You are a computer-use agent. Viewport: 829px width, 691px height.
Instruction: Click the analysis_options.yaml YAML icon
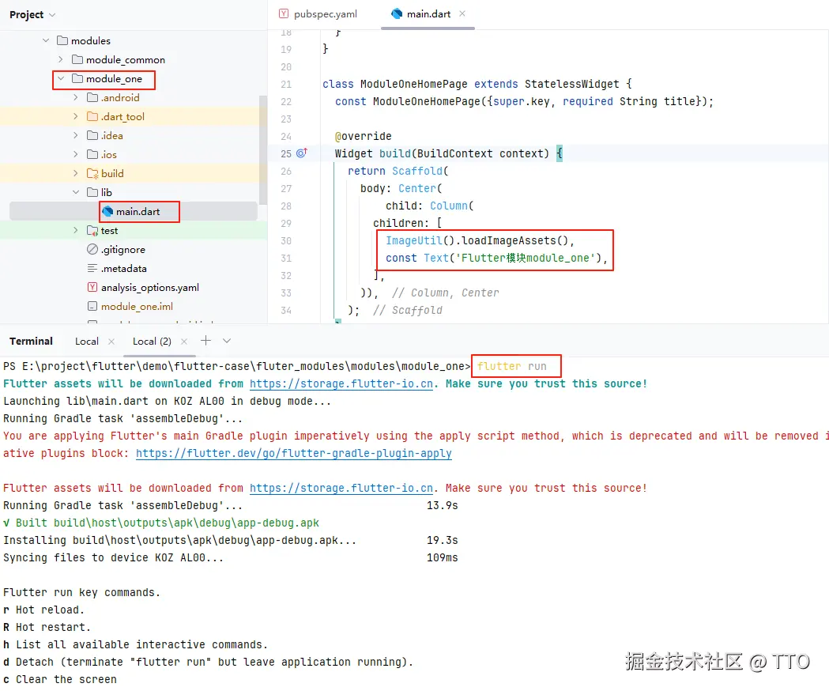(92, 287)
